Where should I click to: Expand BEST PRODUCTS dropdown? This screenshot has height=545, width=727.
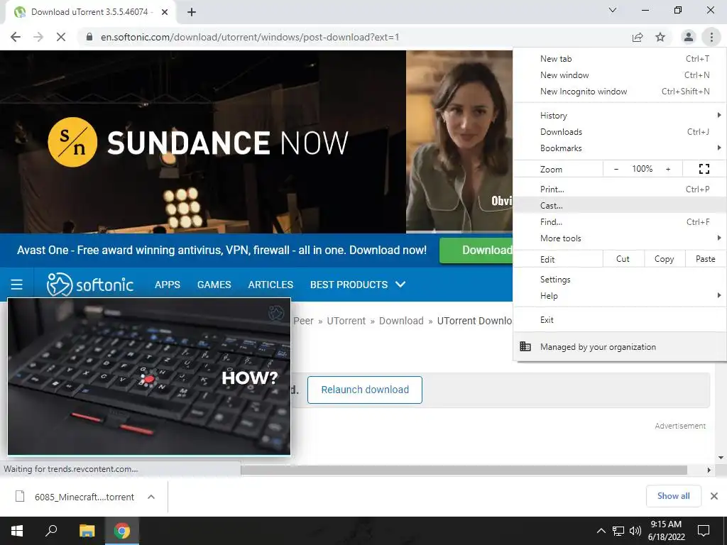pos(358,285)
